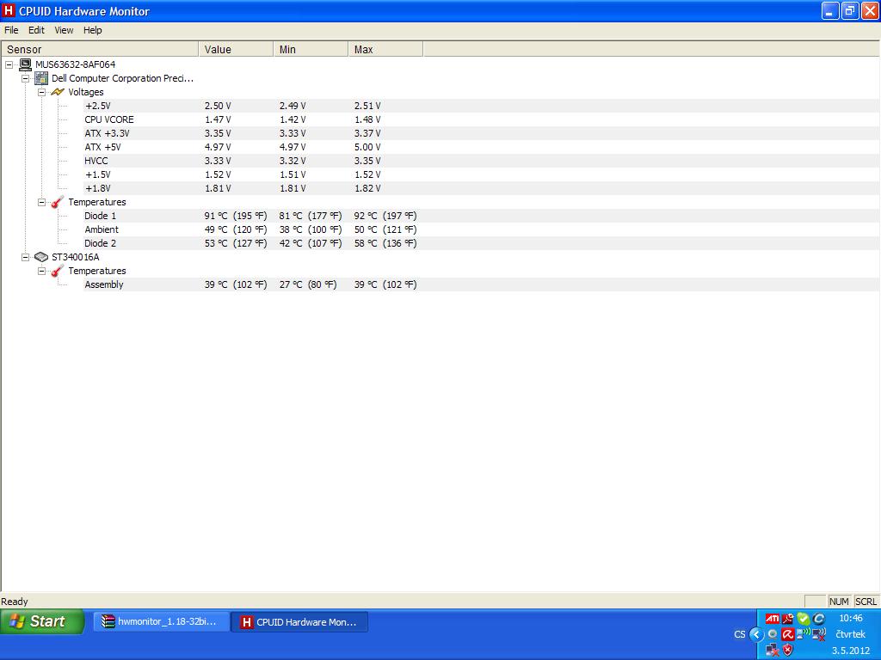The height and width of the screenshot is (660, 881).
Task: Open the Edit menu
Action: pos(36,30)
